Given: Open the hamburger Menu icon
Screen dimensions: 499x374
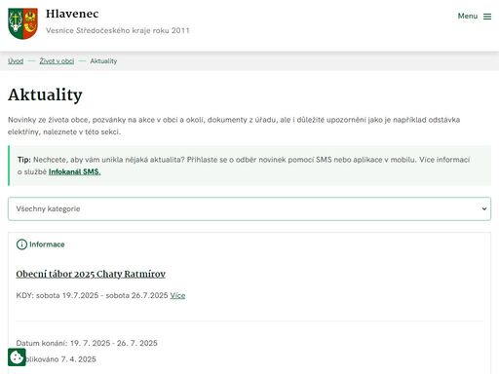Looking at the screenshot, I should [487, 17].
